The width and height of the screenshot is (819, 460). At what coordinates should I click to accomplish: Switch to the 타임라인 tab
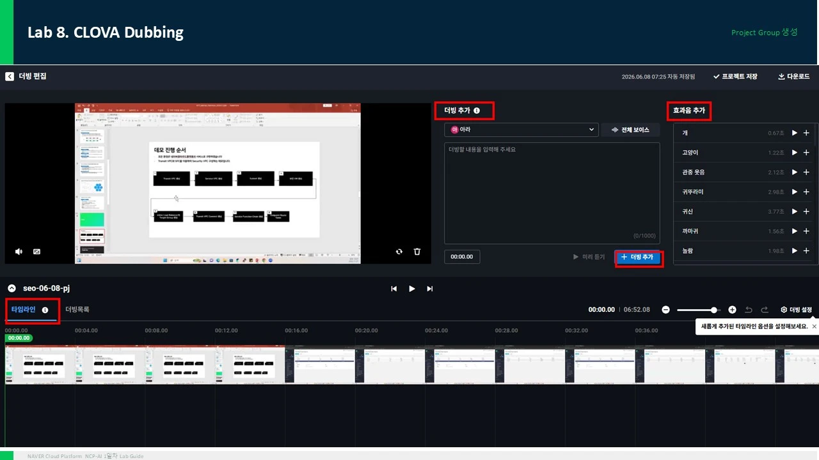coord(24,310)
